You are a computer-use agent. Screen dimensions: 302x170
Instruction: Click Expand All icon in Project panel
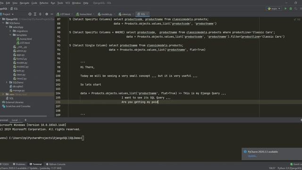point(35,14)
